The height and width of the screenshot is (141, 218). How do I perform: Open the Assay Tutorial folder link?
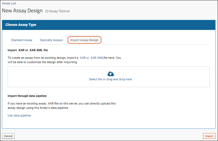click(59, 11)
